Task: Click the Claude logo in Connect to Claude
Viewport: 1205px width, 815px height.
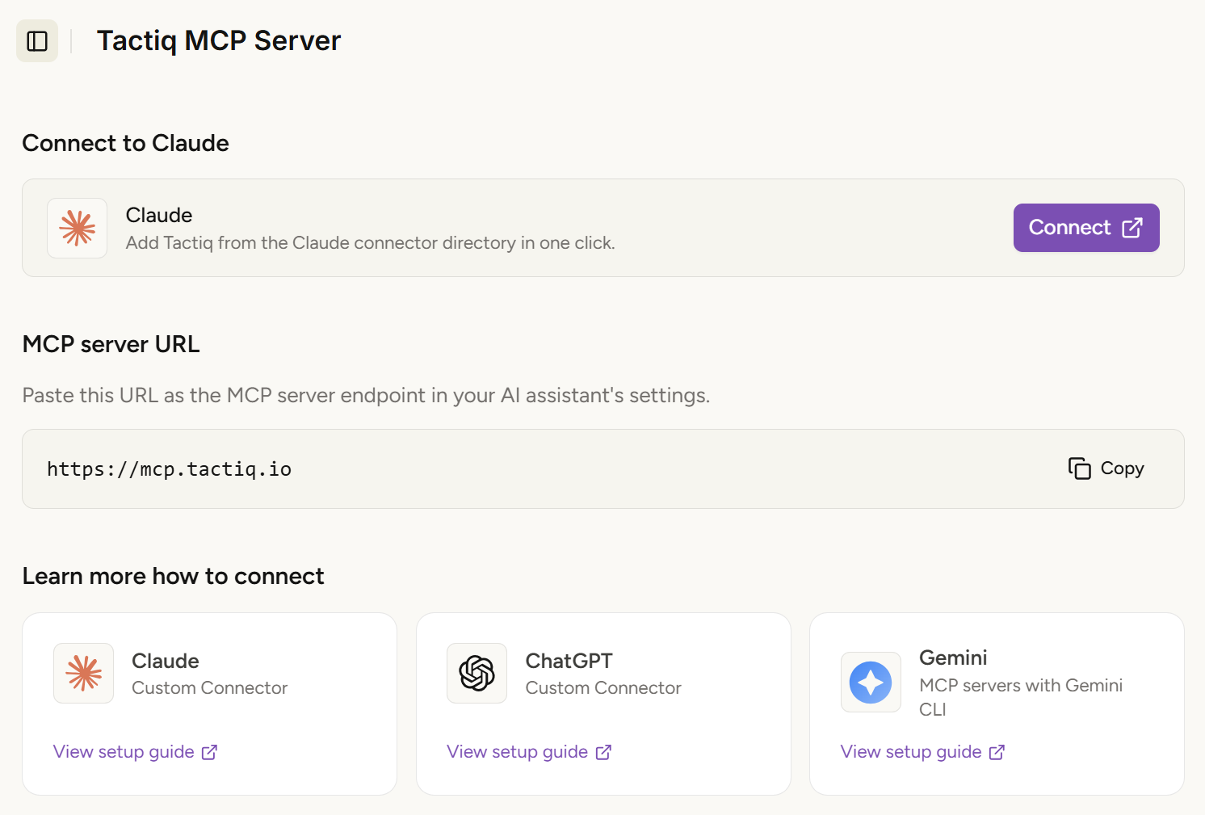Action: [78, 229]
